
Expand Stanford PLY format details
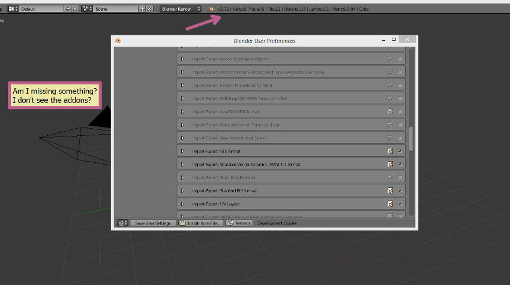click(x=182, y=190)
